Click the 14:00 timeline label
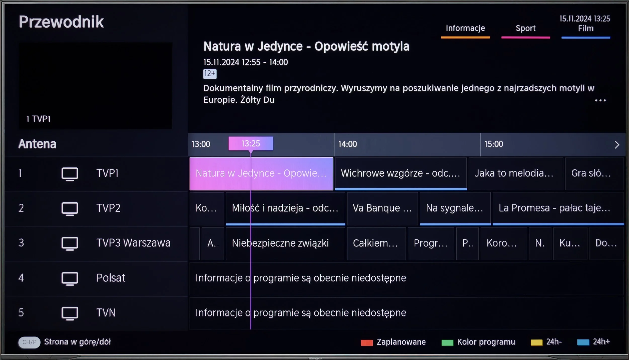 347,144
